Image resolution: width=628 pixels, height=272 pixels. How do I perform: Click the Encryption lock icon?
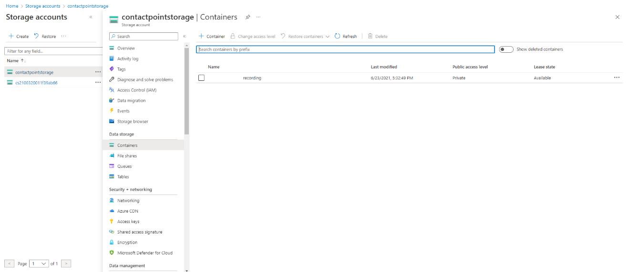tap(112, 243)
